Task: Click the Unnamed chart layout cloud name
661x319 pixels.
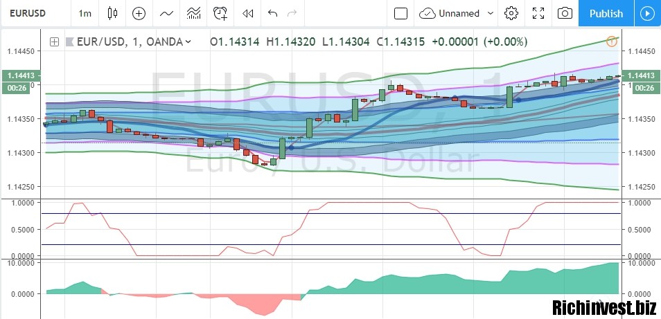Action: coord(450,13)
